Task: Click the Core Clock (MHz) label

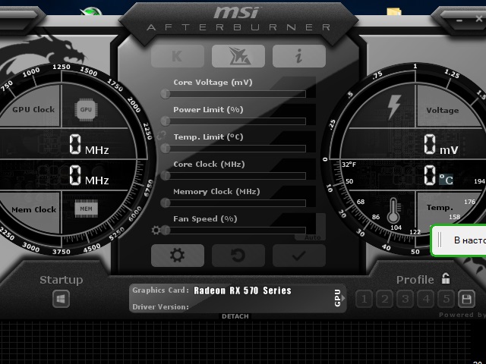Action: click(x=209, y=164)
